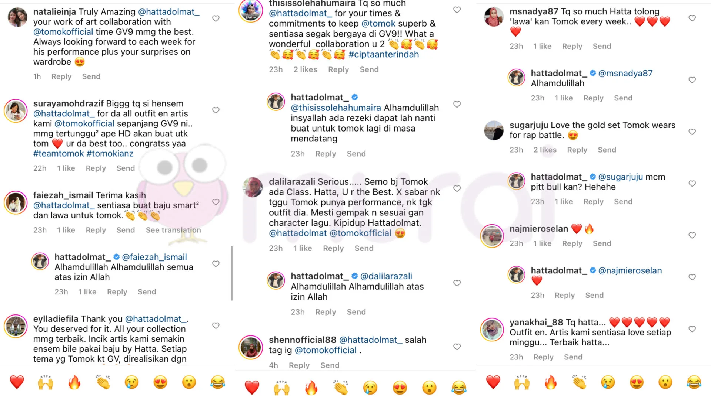The width and height of the screenshot is (711, 399).
Task: Click the left panel comment scrollbar
Action: pyautogui.click(x=232, y=273)
